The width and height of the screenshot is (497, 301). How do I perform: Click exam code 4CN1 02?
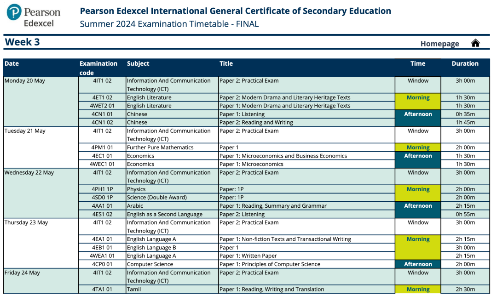point(102,123)
